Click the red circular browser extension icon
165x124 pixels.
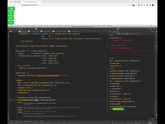click(139, 5)
